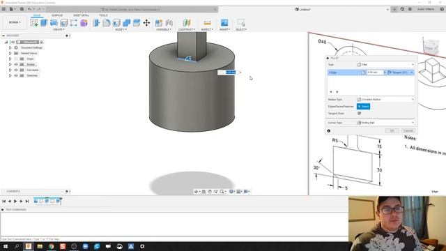446x251 pixels.
Task: Click the remove selection set X icon
Action: 337,91
